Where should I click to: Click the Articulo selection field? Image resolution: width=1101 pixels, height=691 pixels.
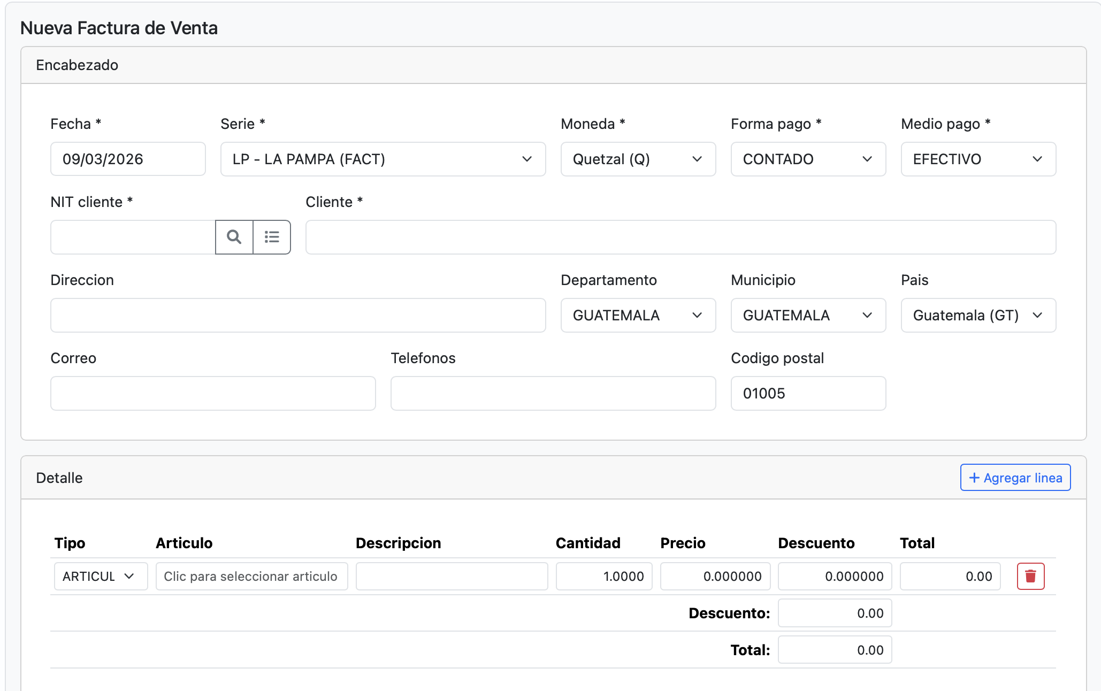pos(251,577)
